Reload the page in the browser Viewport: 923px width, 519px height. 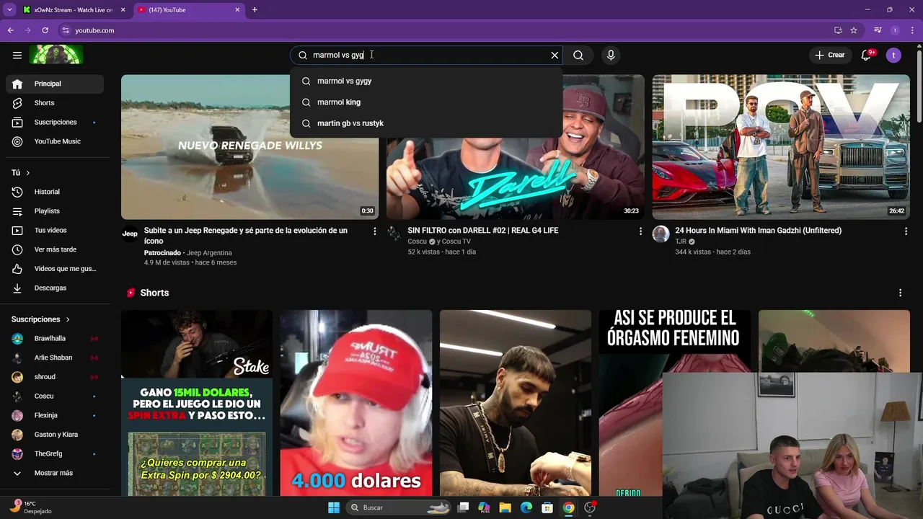45,30
